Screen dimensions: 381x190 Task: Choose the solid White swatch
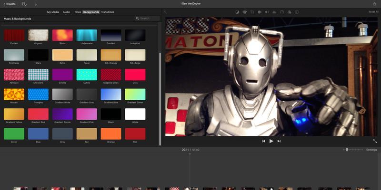[135, 114]
